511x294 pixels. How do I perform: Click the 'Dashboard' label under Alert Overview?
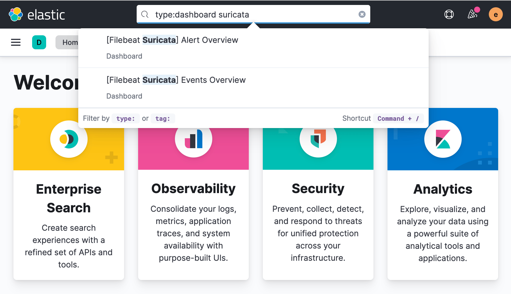tap(124, 56)
